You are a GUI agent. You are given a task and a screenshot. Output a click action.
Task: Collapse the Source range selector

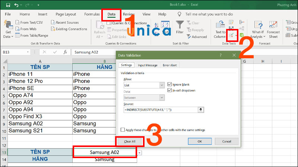[201, 109]
